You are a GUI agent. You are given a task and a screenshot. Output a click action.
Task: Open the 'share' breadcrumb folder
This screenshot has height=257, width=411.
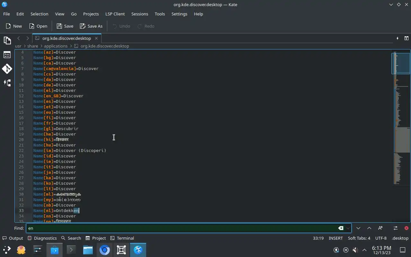coord(33,46)
